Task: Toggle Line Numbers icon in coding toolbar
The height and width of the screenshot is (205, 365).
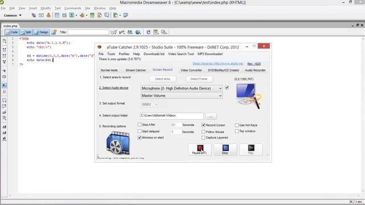Action: click(5, 85)
